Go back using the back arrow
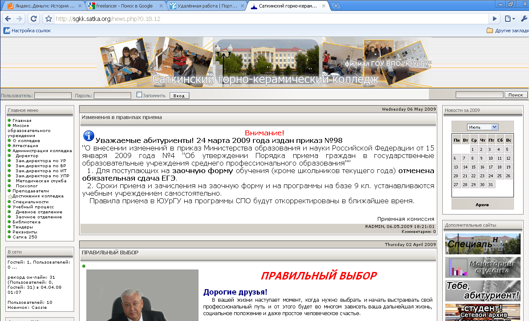The image size is (529, 321). [8, 18]
